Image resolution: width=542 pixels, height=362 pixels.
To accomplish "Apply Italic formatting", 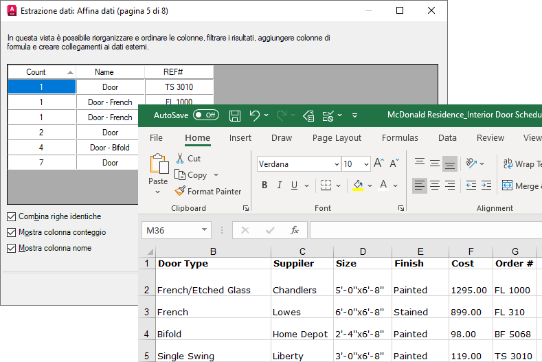I will coord(280,185).
